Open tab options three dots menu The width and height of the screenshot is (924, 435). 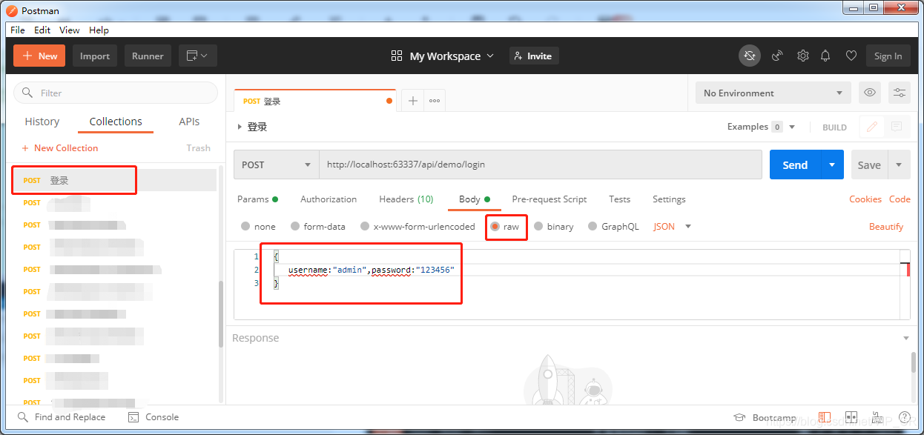click(435, 101)
